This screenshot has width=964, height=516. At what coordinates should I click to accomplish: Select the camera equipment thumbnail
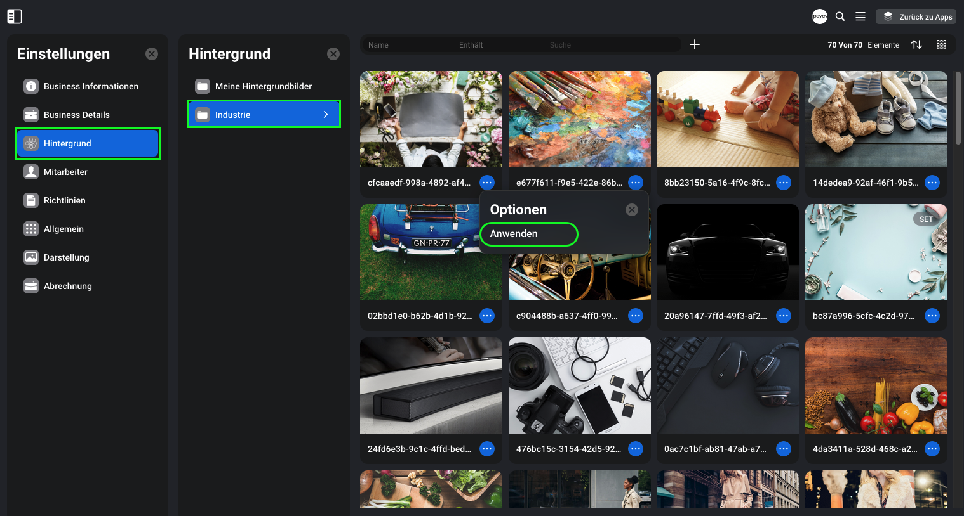point(580,385)
